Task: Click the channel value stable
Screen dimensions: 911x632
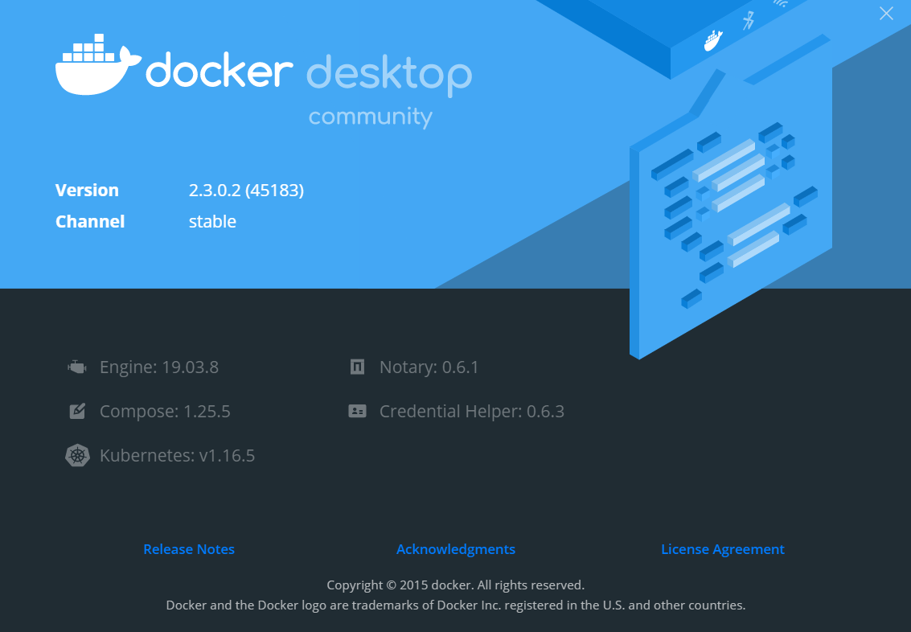Action: pos(212,221)
